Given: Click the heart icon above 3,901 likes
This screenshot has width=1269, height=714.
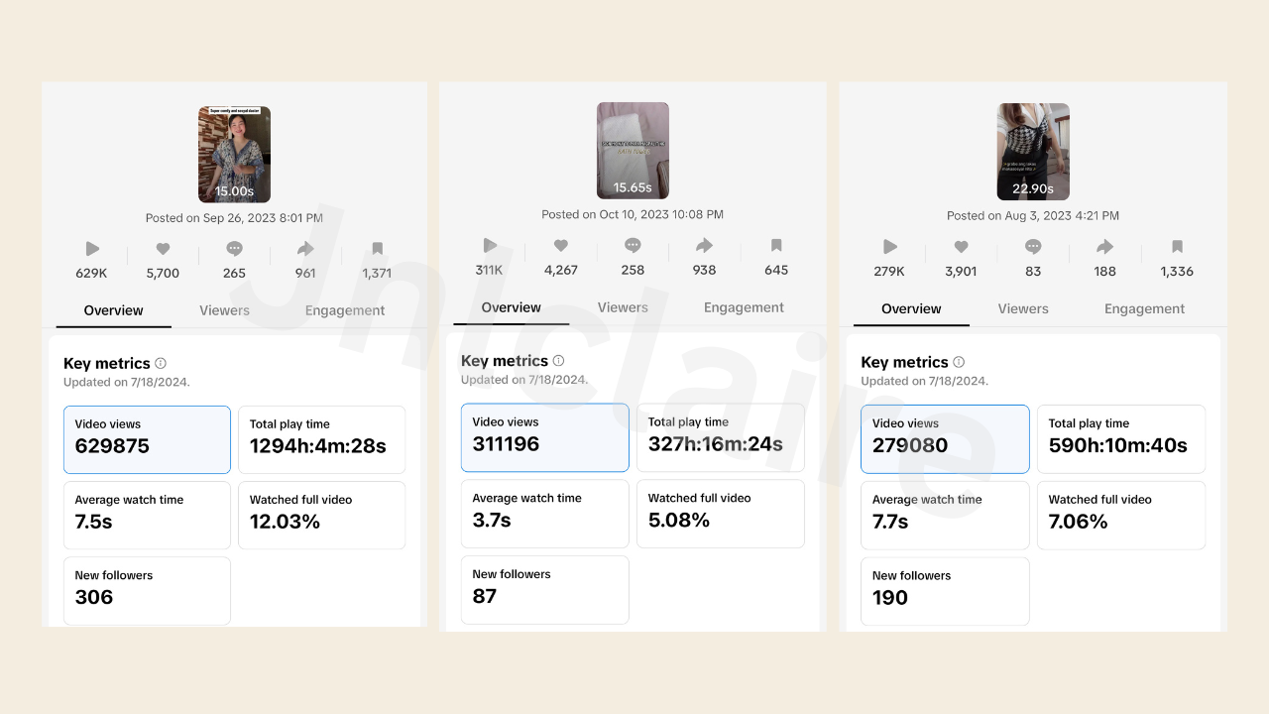Looking at the screenshot, I should click(961, 247).
